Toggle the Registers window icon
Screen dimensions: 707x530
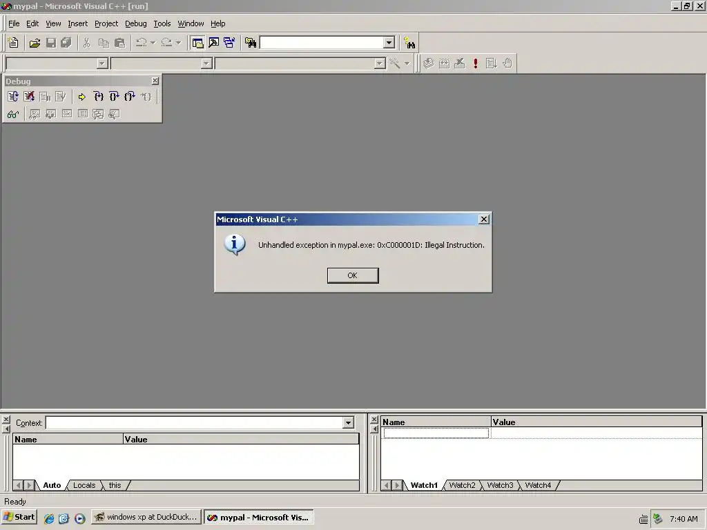click(x=67, y=114)
